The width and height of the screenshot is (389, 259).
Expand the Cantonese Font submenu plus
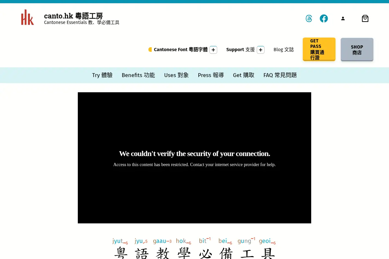(213, 50)
